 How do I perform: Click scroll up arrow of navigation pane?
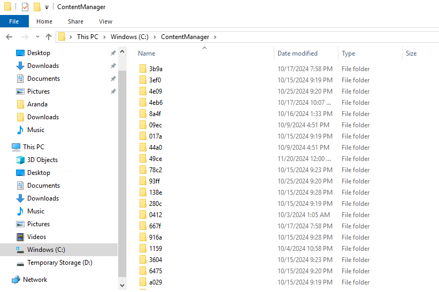122,52
